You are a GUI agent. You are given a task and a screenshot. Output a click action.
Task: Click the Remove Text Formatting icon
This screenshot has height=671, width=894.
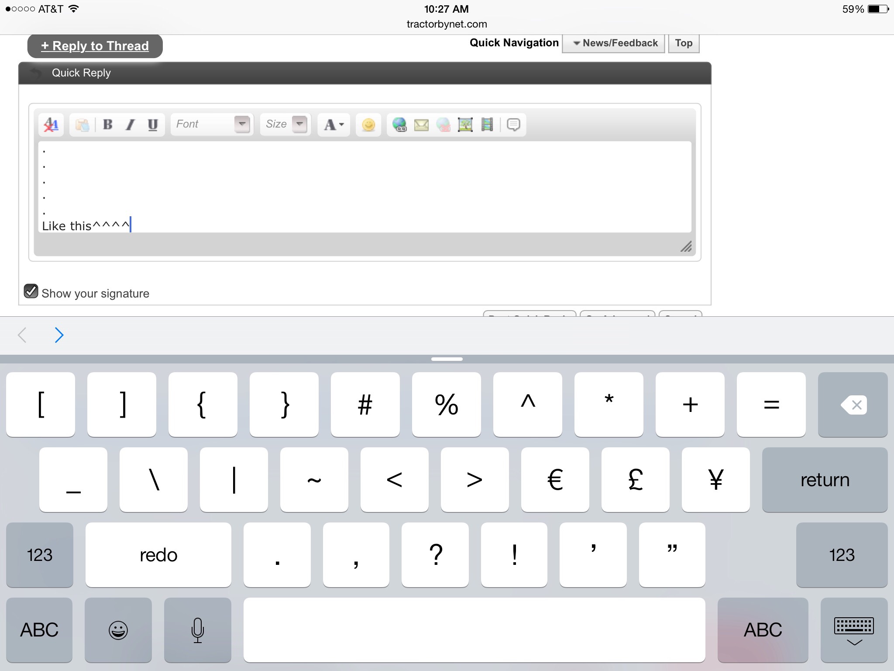[x=51, y=125]
